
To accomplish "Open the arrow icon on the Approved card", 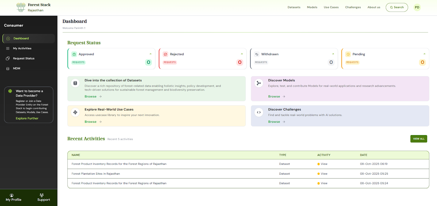I will tap(150, 54).
